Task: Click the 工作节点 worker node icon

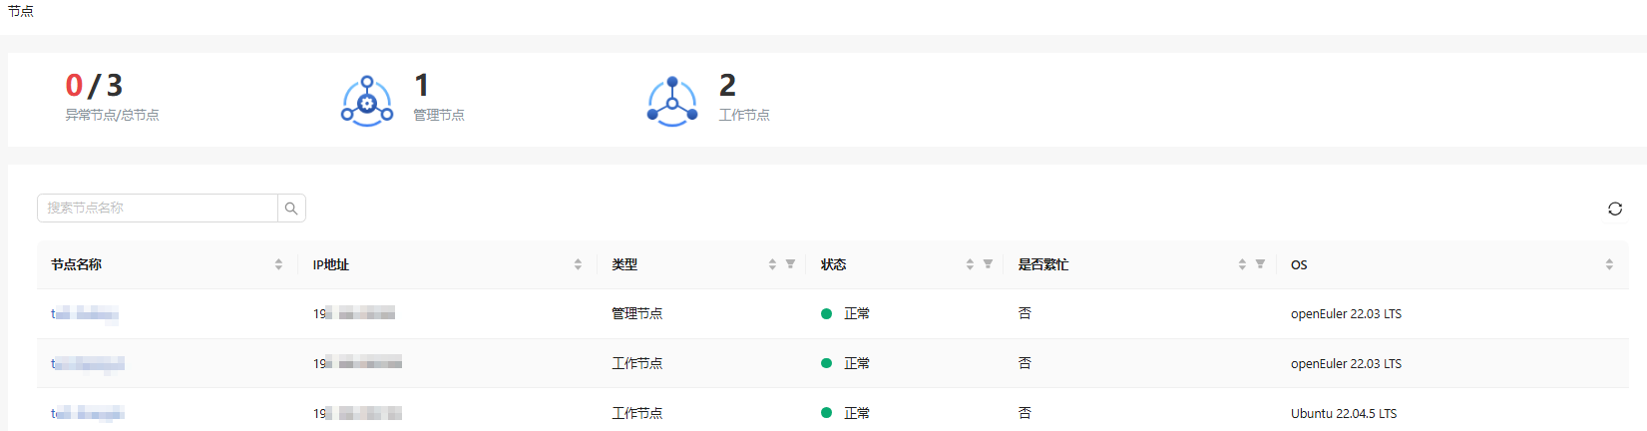Action: click(672, 101)
